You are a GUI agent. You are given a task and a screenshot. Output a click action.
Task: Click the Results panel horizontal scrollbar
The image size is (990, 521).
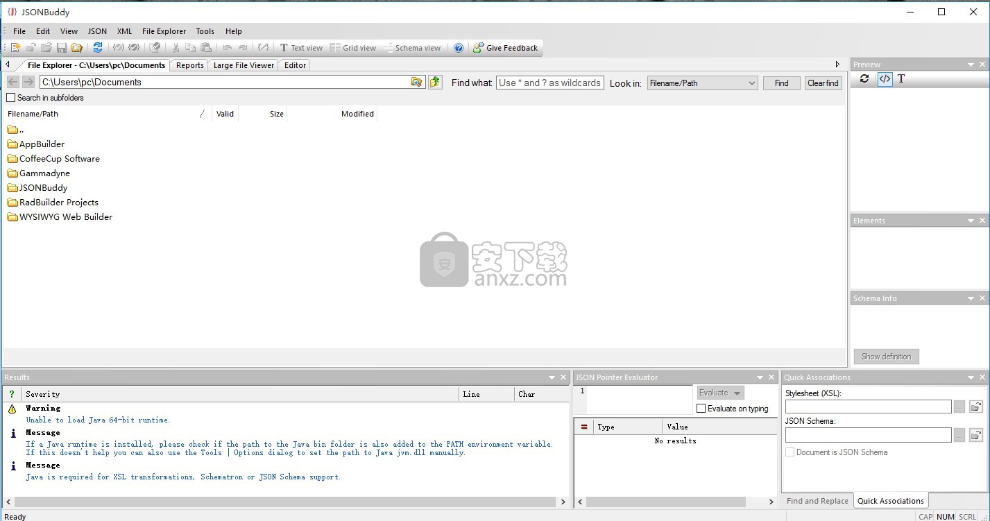click(285, 502)
